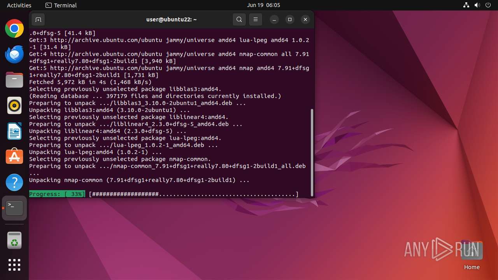Click 'Preparing to unpack .../lua-lpeg_1.0.2-1_amd64.deb' line
Screen dimensions: 498x280
click(x=124, y=145)
